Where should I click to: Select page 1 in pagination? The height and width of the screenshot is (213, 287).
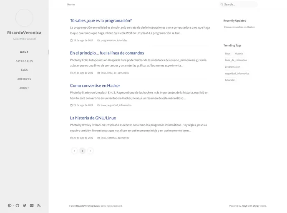click(x=82, y=151)
